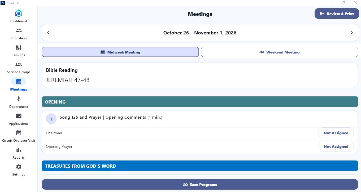Viewport: 361px width, 192px height.
Task: Click JEREMIAH 47-48 text
Action: [x=68, y=80]
